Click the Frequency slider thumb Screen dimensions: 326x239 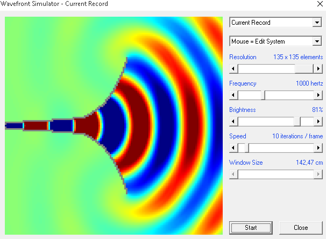tap(263, 95)
